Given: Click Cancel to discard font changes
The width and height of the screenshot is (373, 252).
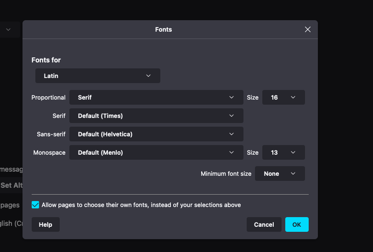Looking at the screenshot, I should [264, 224].
